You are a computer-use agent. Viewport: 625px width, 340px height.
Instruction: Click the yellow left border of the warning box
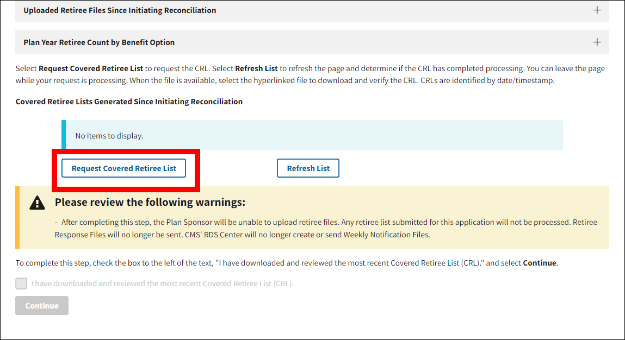(17, 217)
